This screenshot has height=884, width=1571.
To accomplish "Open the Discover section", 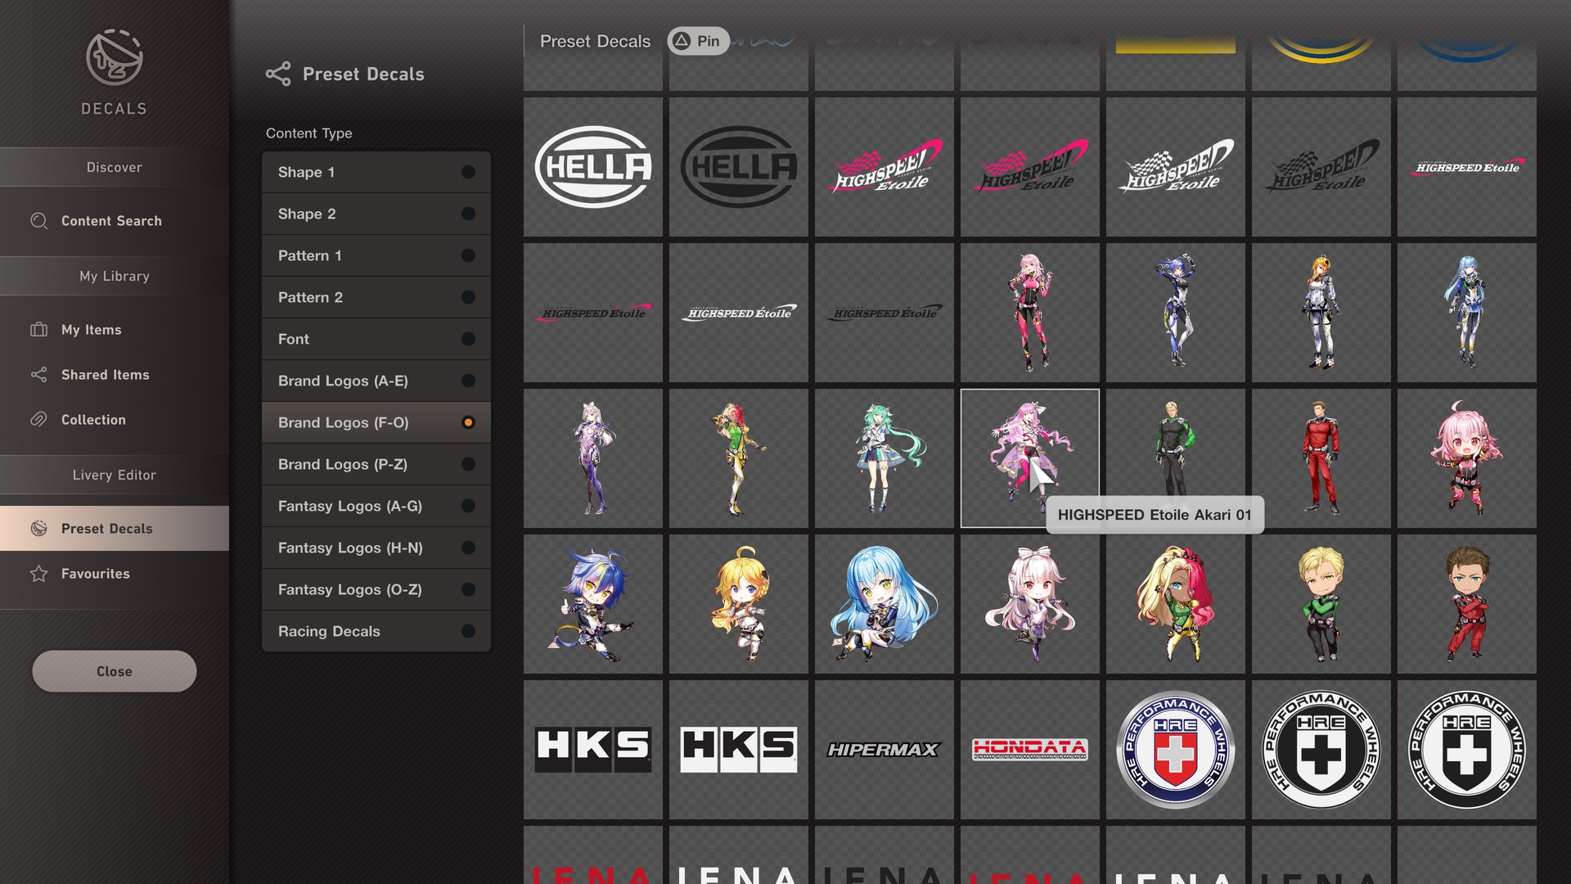I will (x=114, y=167).
